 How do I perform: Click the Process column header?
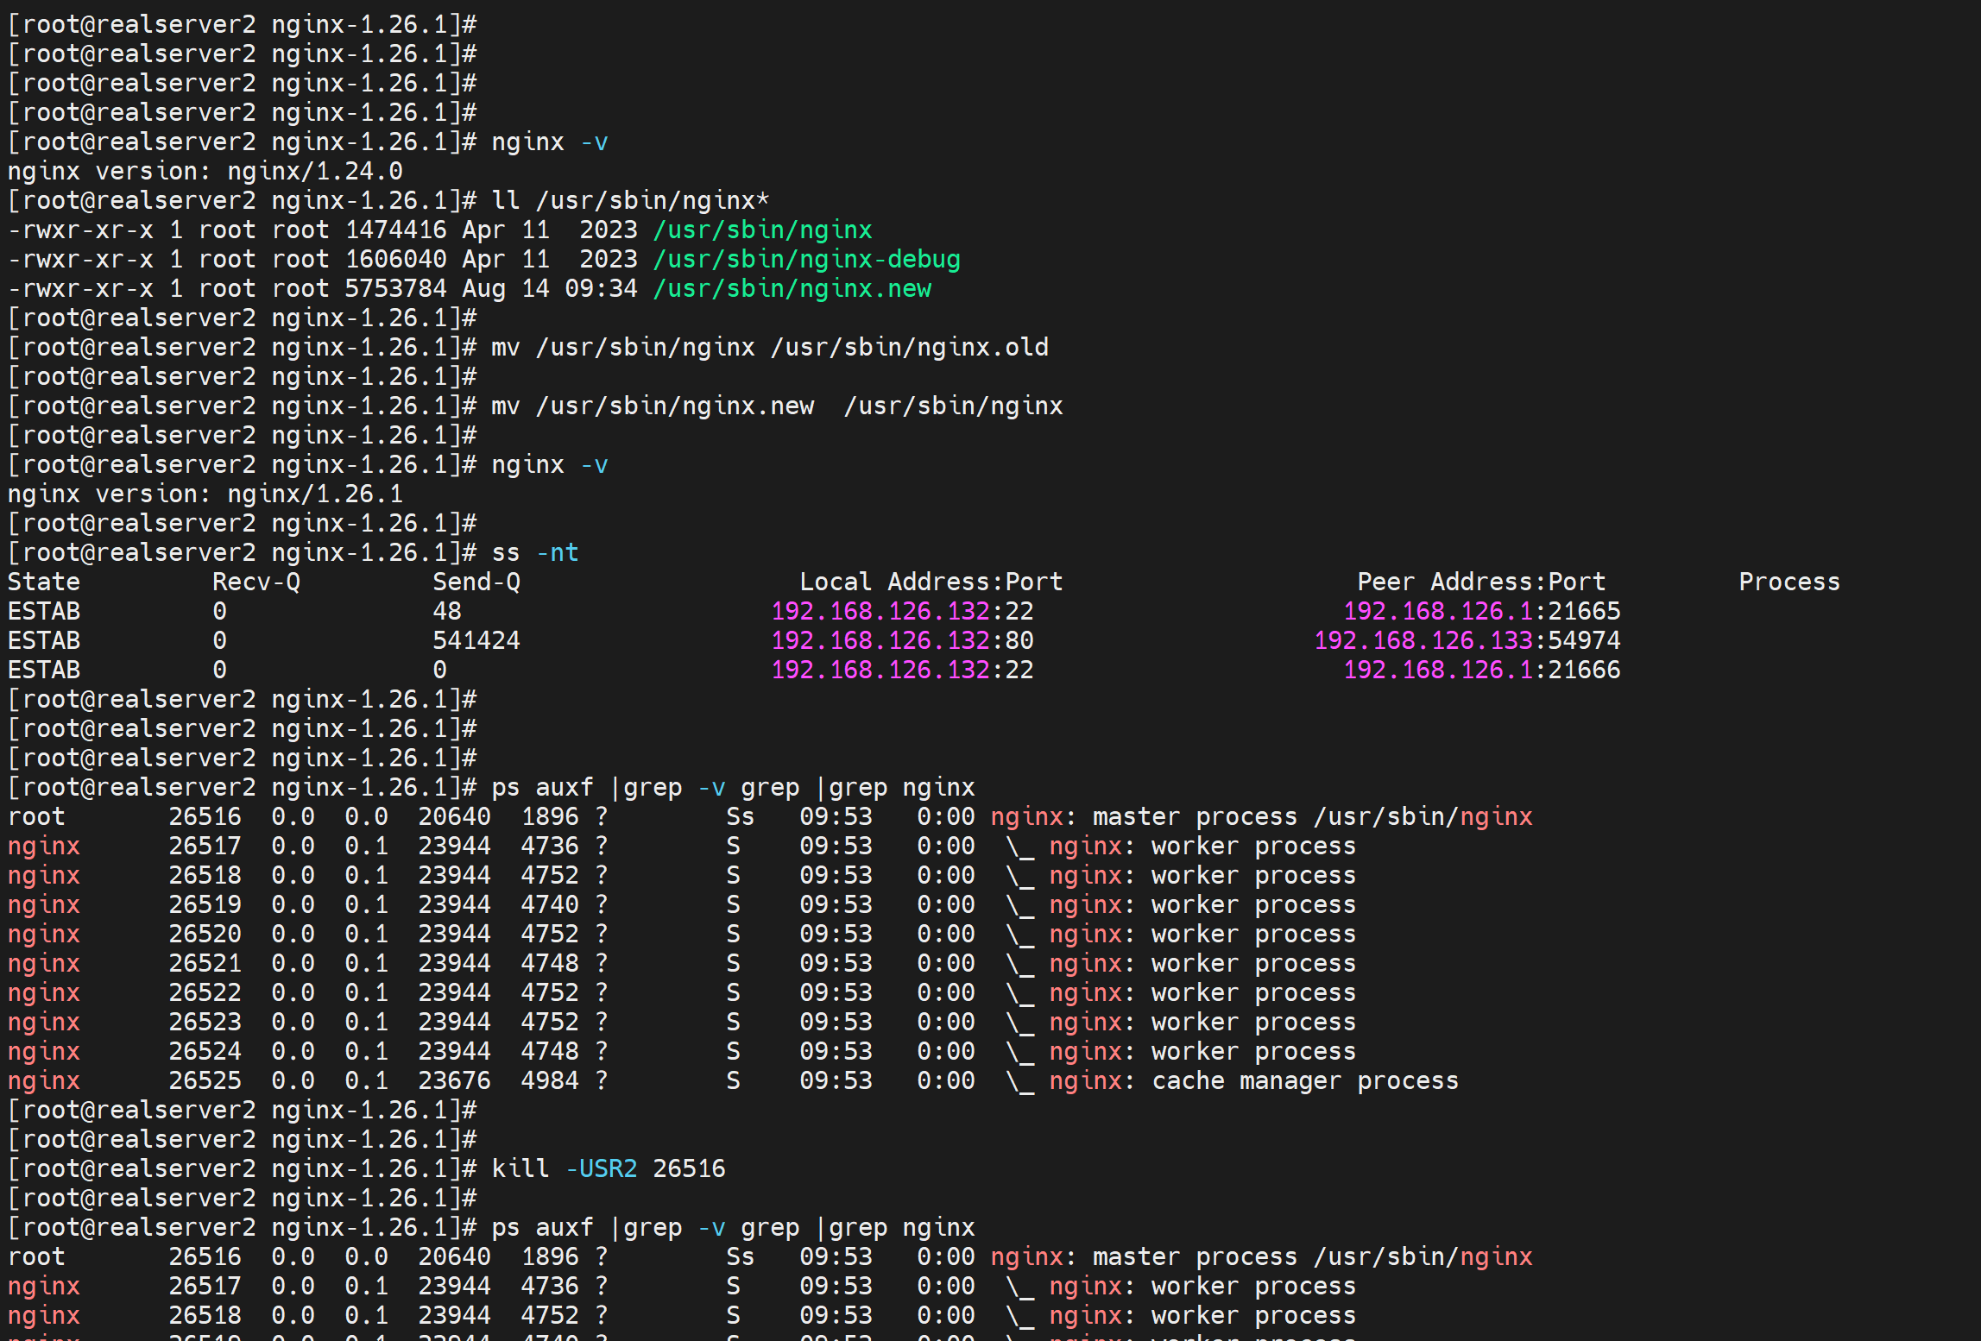click(x=1789, y=582)
